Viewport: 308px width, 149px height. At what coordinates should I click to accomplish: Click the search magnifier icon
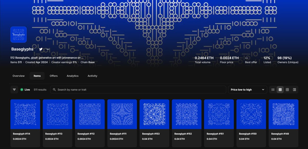[54, 90]
